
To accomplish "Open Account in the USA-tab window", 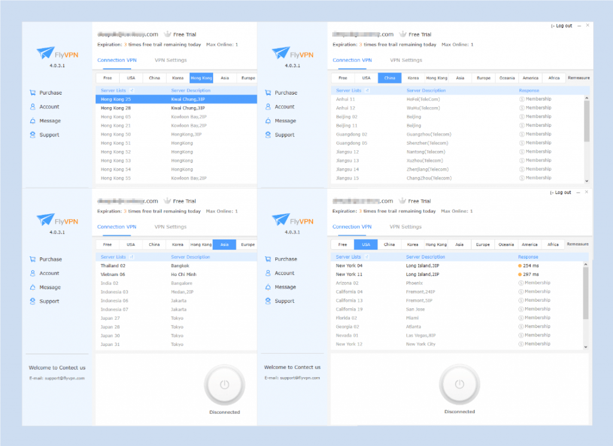I will click(280, 273).
